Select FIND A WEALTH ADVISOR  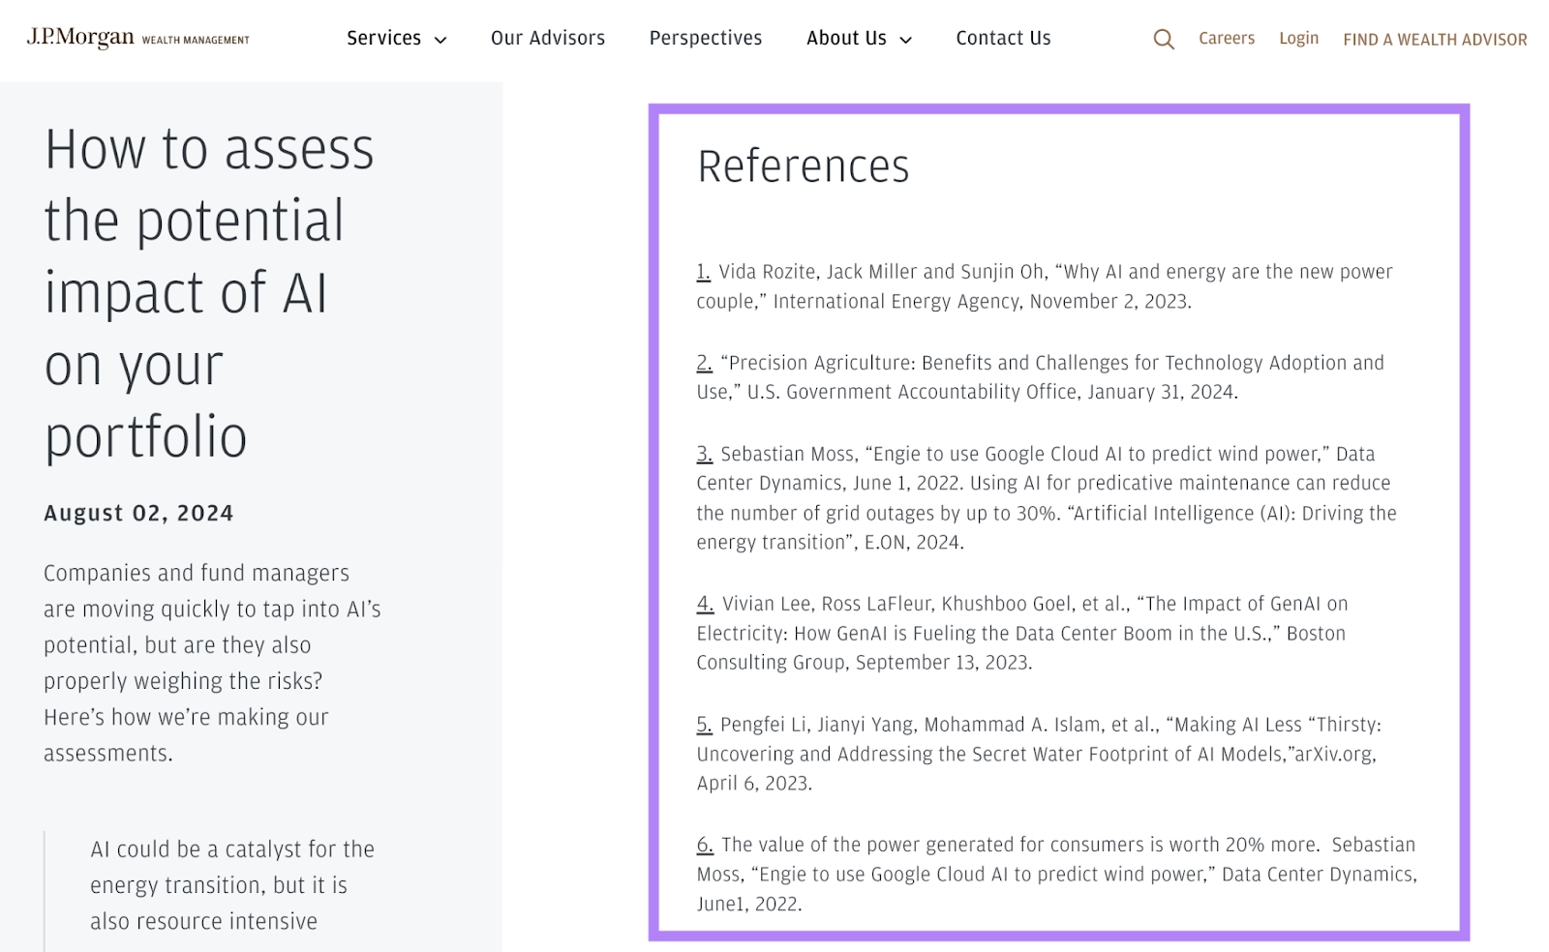(x=1435, y=40)
